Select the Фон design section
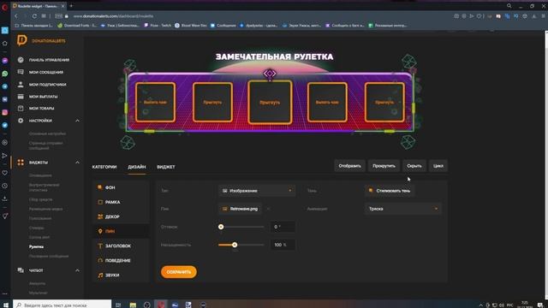Screen dimensions: 548x308 pos(121,187)
